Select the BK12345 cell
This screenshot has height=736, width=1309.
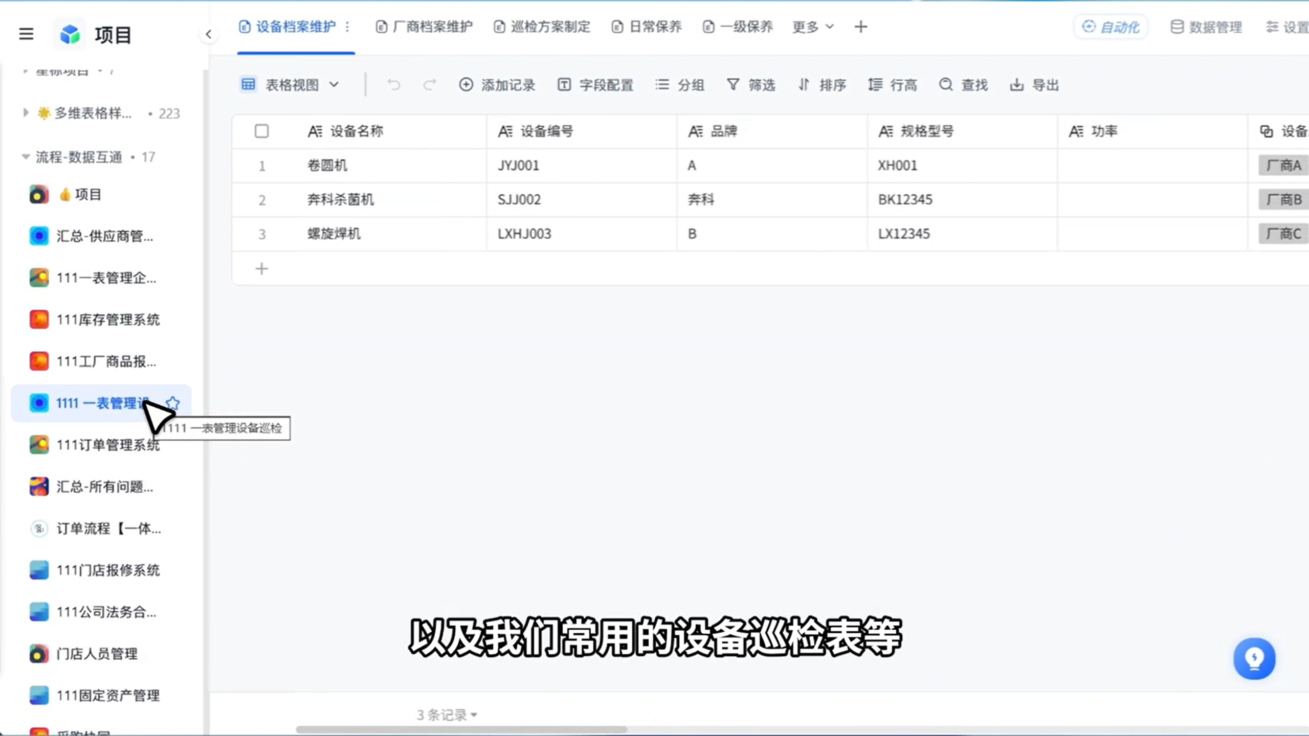pyautogui.click(x=962, y=199)
